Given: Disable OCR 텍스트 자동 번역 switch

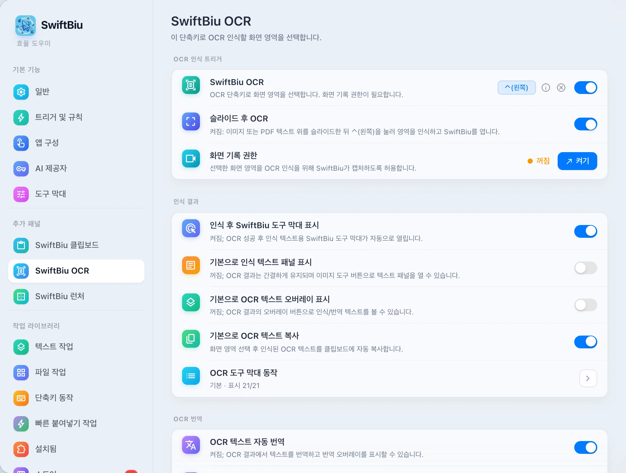Looking at the screenshot, I should coord(586,447).
